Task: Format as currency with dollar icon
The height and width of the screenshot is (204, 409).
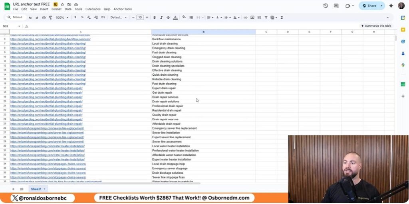Action: point(75,18)
